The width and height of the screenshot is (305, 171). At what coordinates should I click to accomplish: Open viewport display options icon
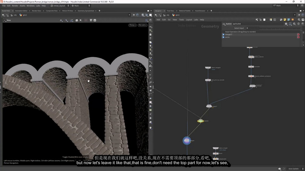pyautogui.click(x=147, y=20)
